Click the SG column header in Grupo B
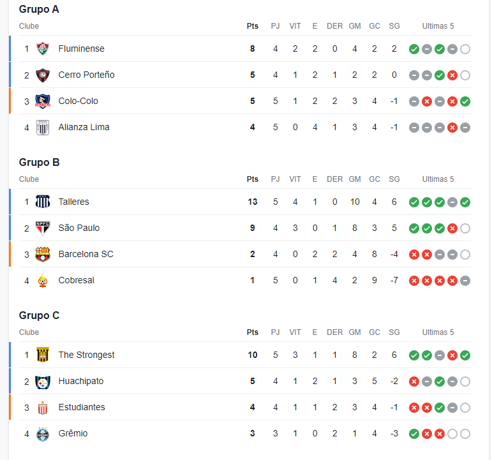The width and height of the screenshot is (492, 460). click(394, 179)
